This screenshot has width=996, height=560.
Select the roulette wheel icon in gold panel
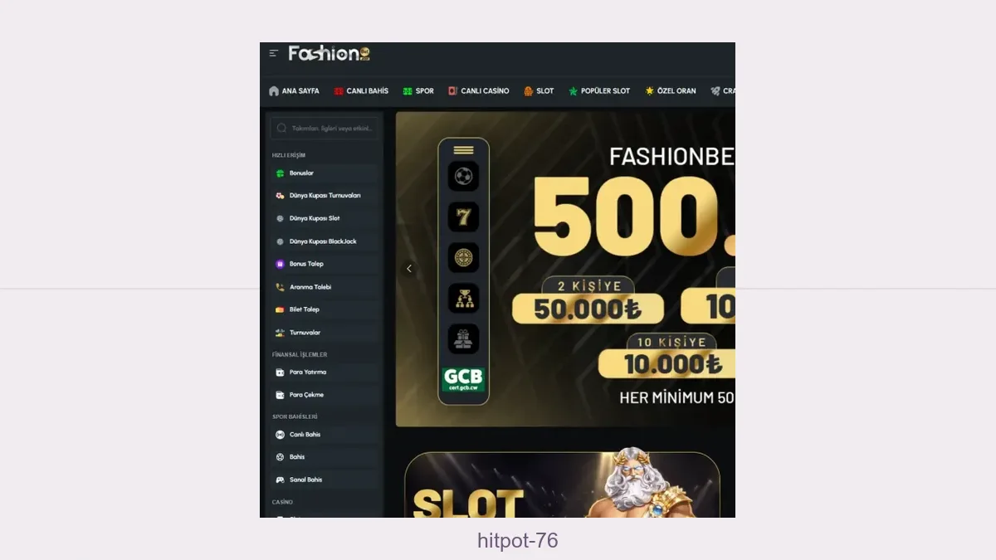point(463,257)
